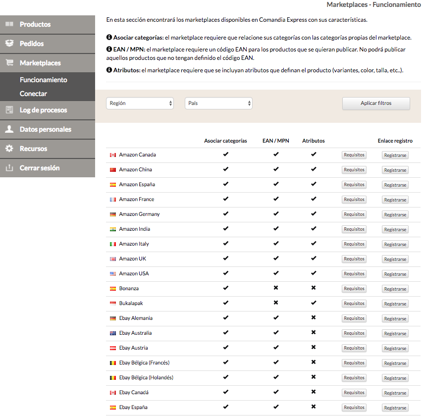Click Requisitos for Ebay Bélgica (Holandés)

354,378
